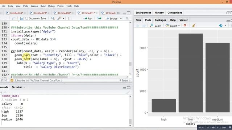The image size is (232, 130).
Task: Show more editor tabs chevron
Action: click(x=118, y=13)
